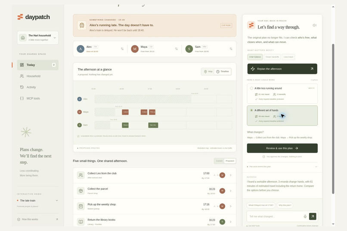Click Sam's avatar in people bar
This screenshot has width=347, height=231.
(189, 49)
